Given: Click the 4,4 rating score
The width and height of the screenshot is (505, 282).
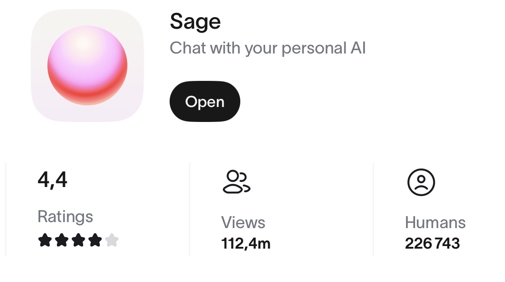Looking at the screenshot, I should (52, 180).
